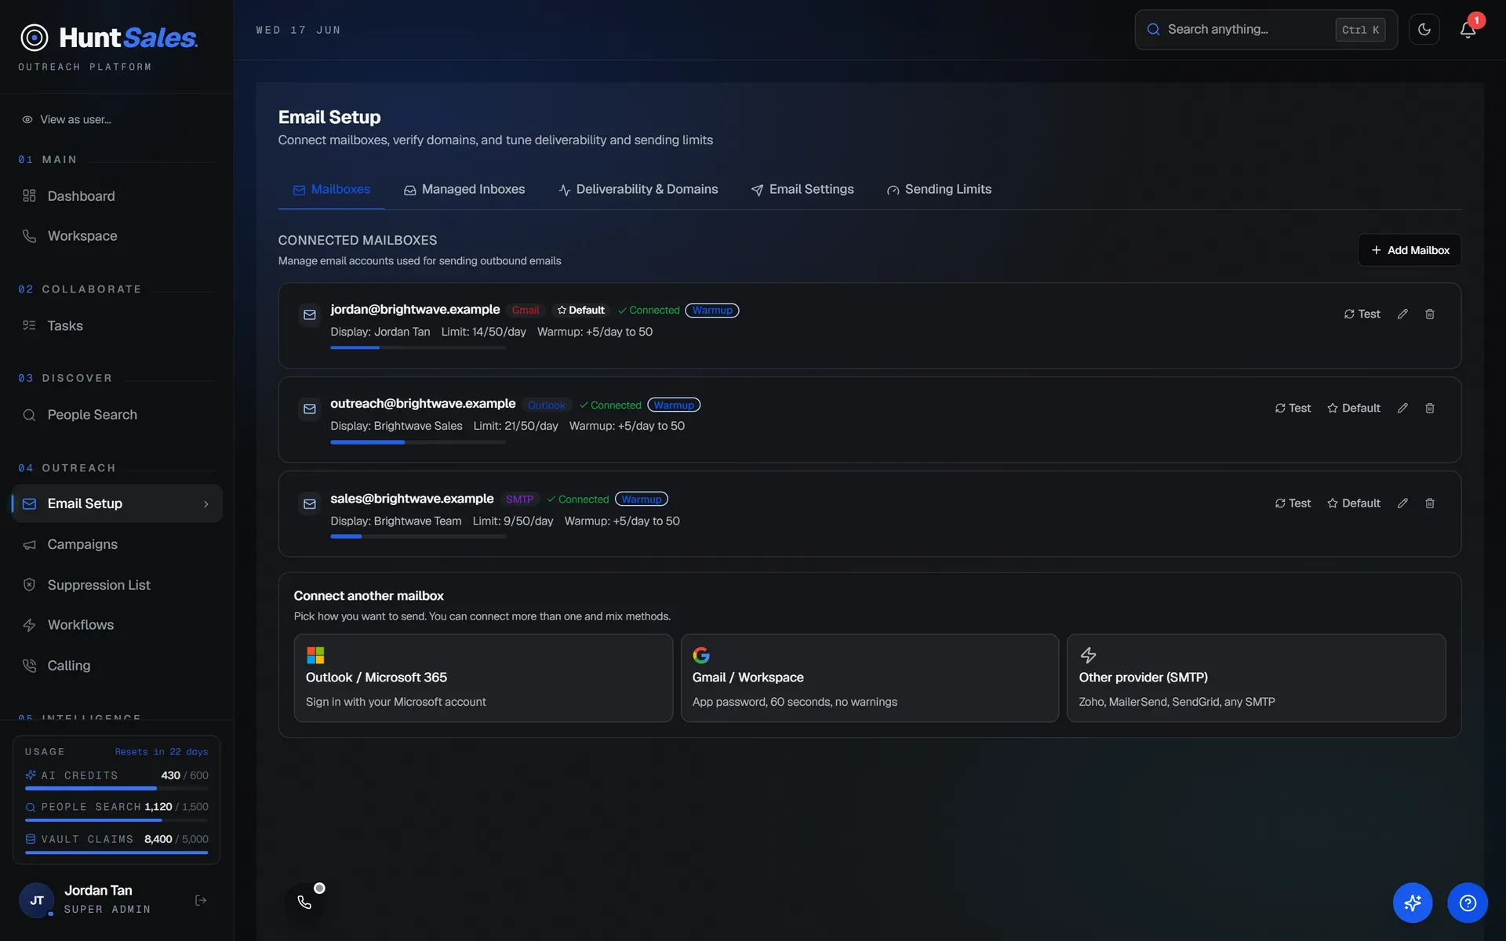Connect Gmail / Workspace mailbox
The height and width of the screenshot is (941, 1506).
tap(869, 678)
